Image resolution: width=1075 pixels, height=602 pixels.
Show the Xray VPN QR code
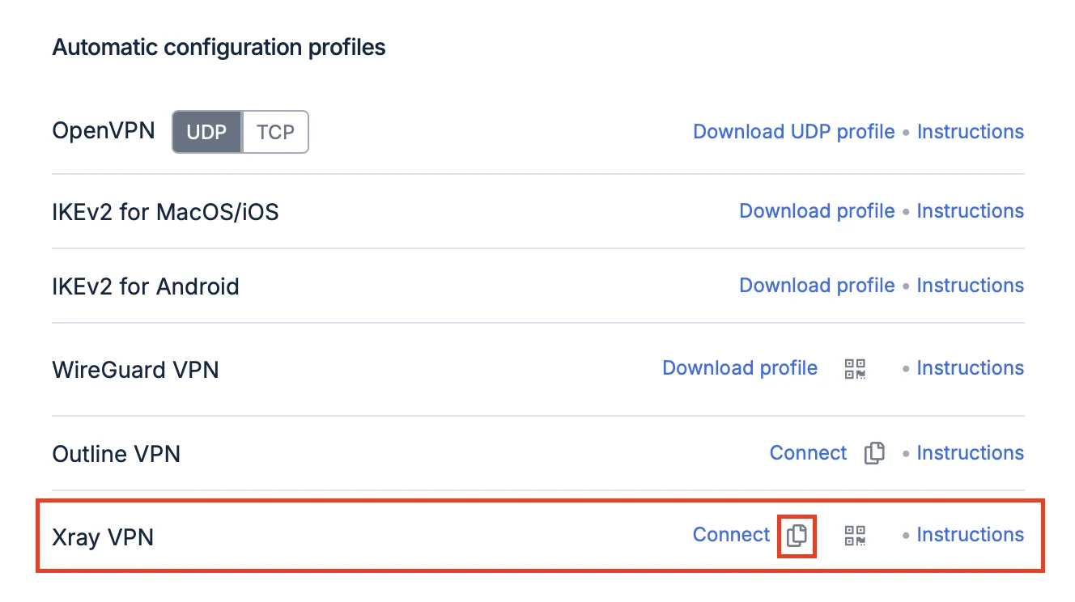(x=855, y=535)
